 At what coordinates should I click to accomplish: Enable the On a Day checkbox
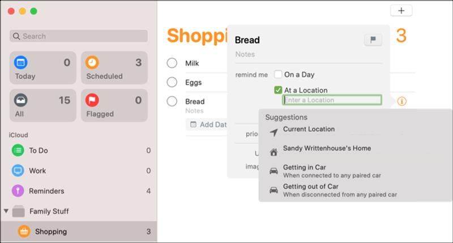(278, 74)
